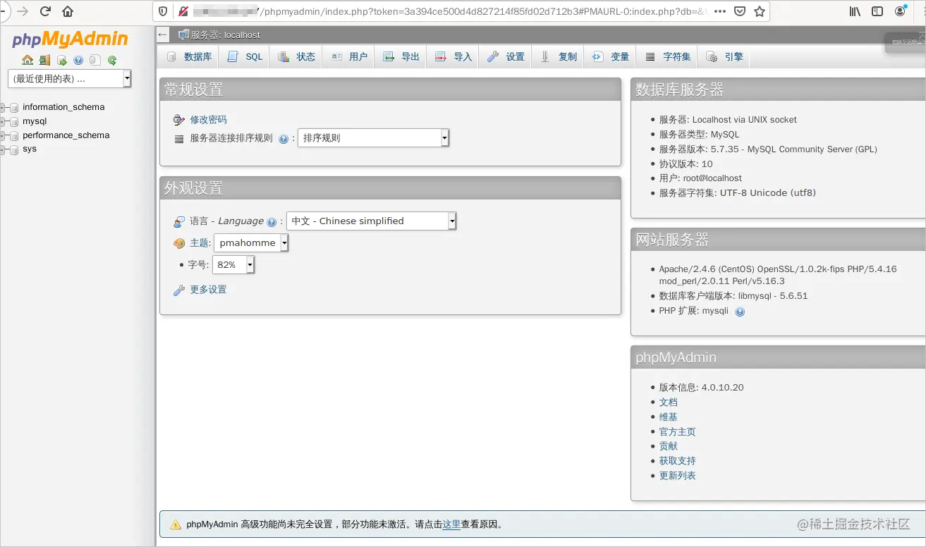This screenshot has height=547, width=926.
Task: Click the 这里 link in the warning bar
Action: (x=451, y=524)
